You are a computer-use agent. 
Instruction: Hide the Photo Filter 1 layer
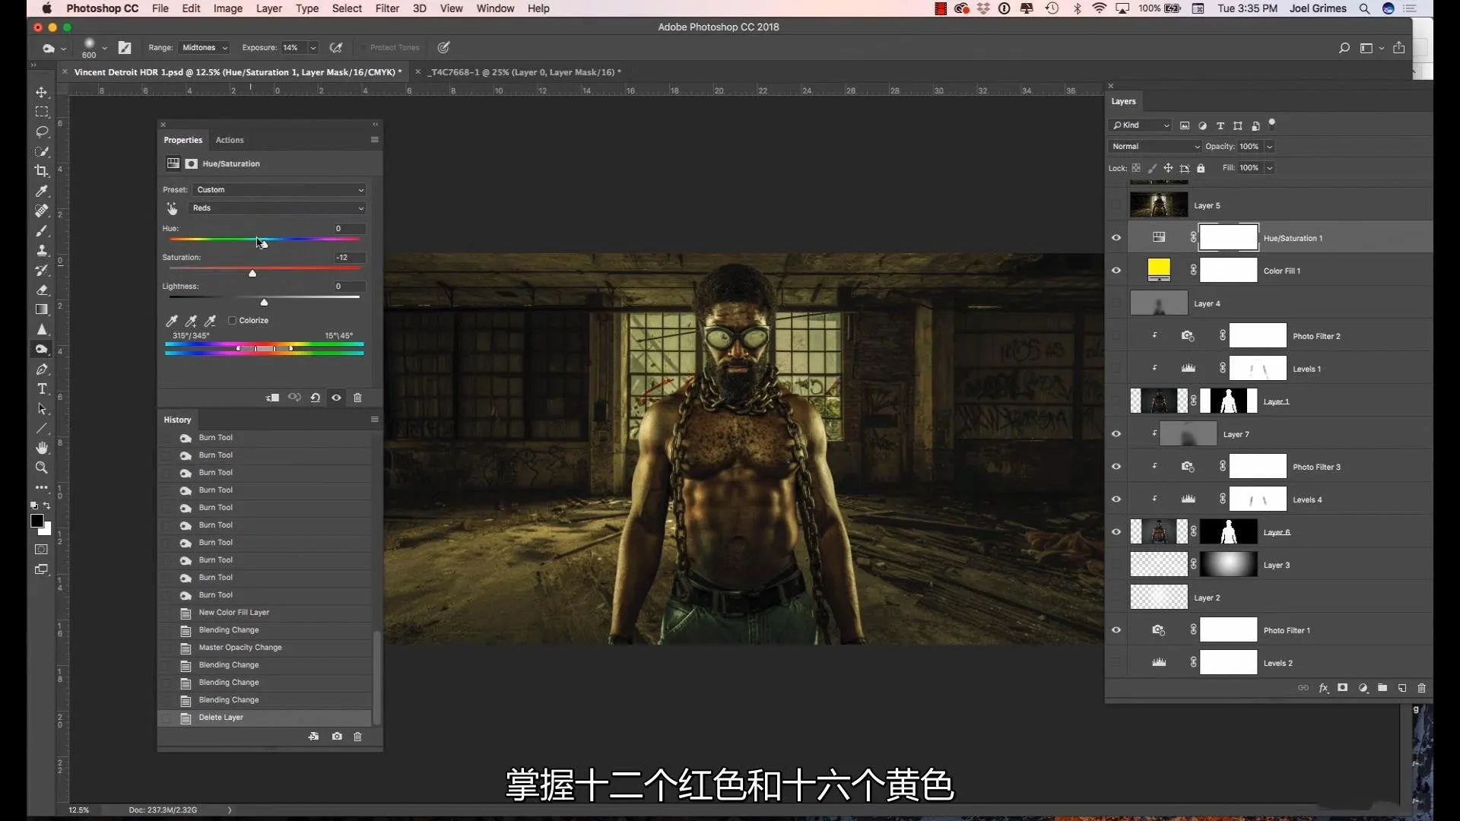(x=1116, y=630)
